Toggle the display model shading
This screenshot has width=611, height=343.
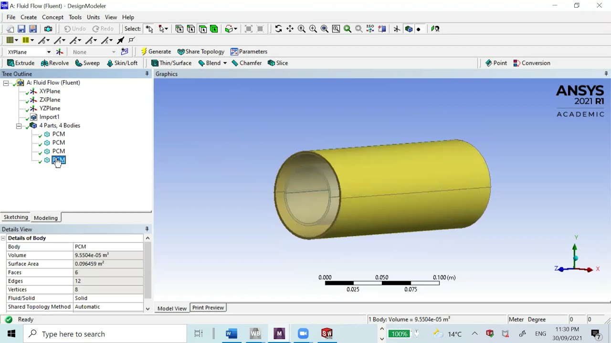coord(409,29)
